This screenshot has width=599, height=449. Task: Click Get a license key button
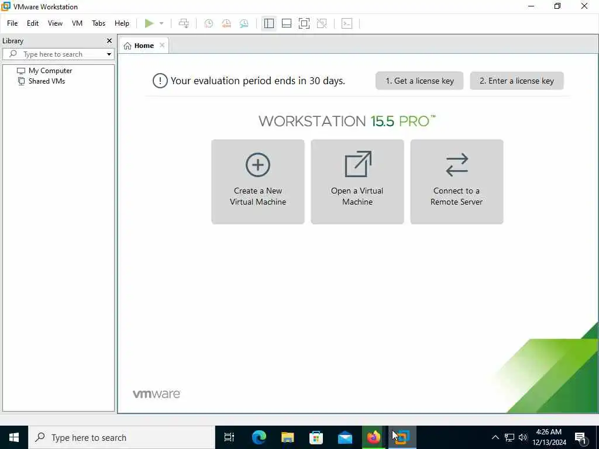tap(419, 81)
